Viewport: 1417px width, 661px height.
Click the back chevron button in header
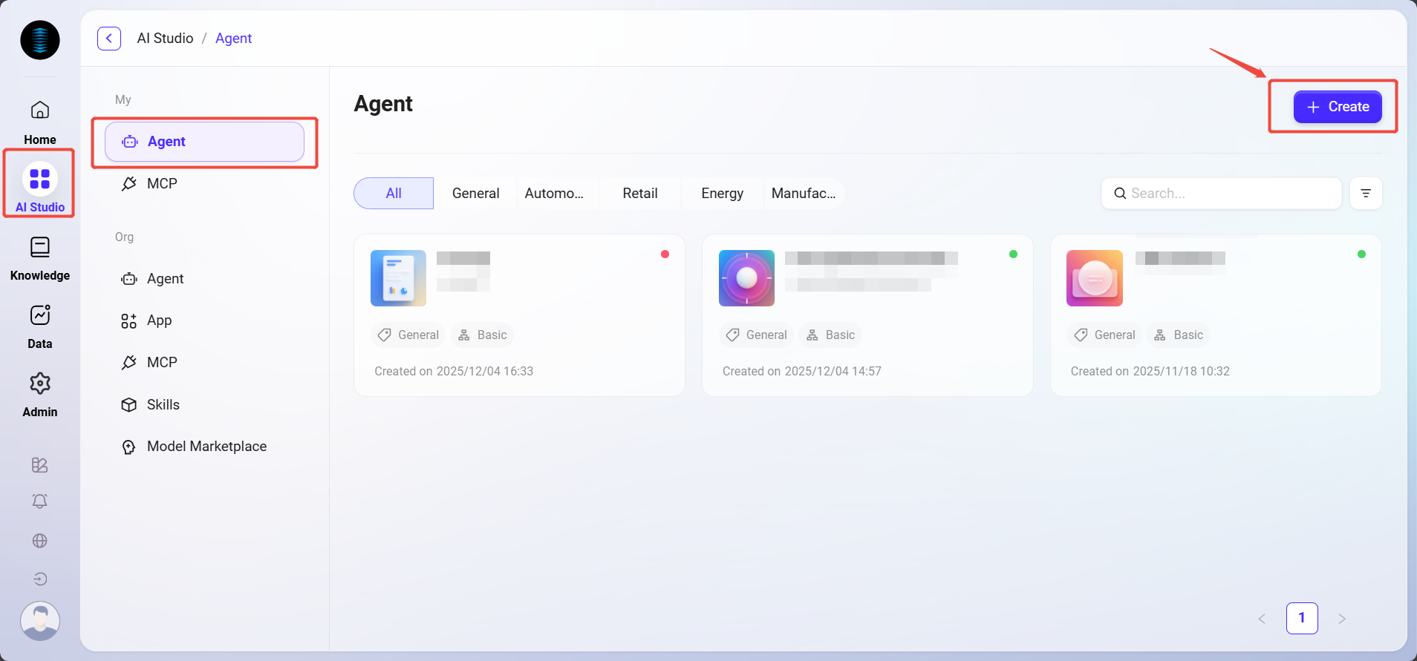coord(109,39)
